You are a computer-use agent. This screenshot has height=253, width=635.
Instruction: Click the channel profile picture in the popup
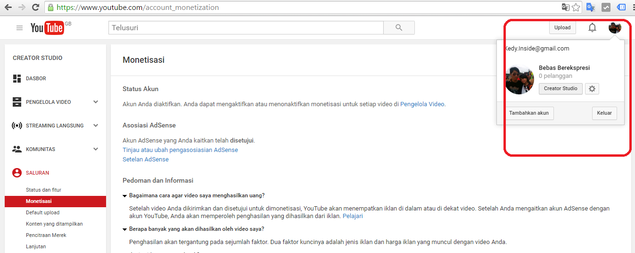point(519,79)
